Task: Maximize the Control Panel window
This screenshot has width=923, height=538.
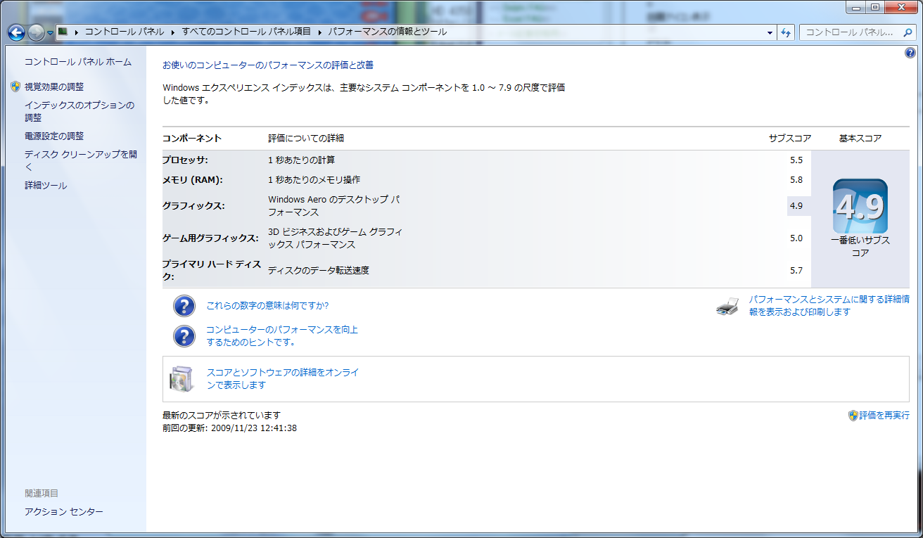Action: click(876, 7)
